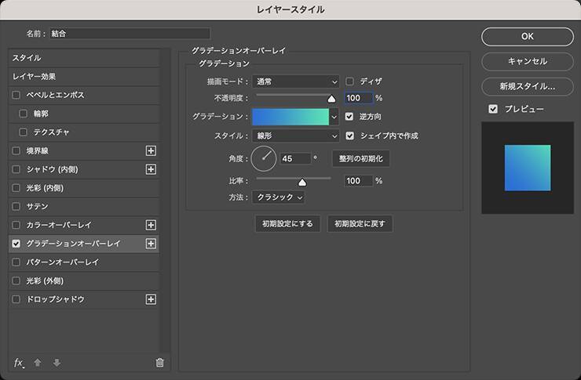Click the blue-green gradient swatch

click(290, 117)
